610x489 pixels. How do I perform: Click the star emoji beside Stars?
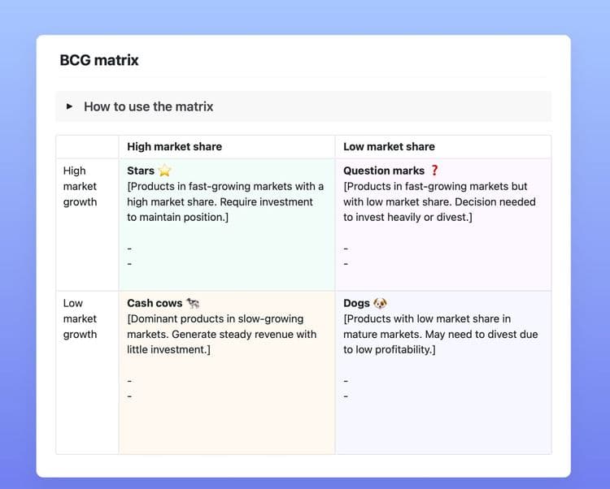(x=165, y=171)
